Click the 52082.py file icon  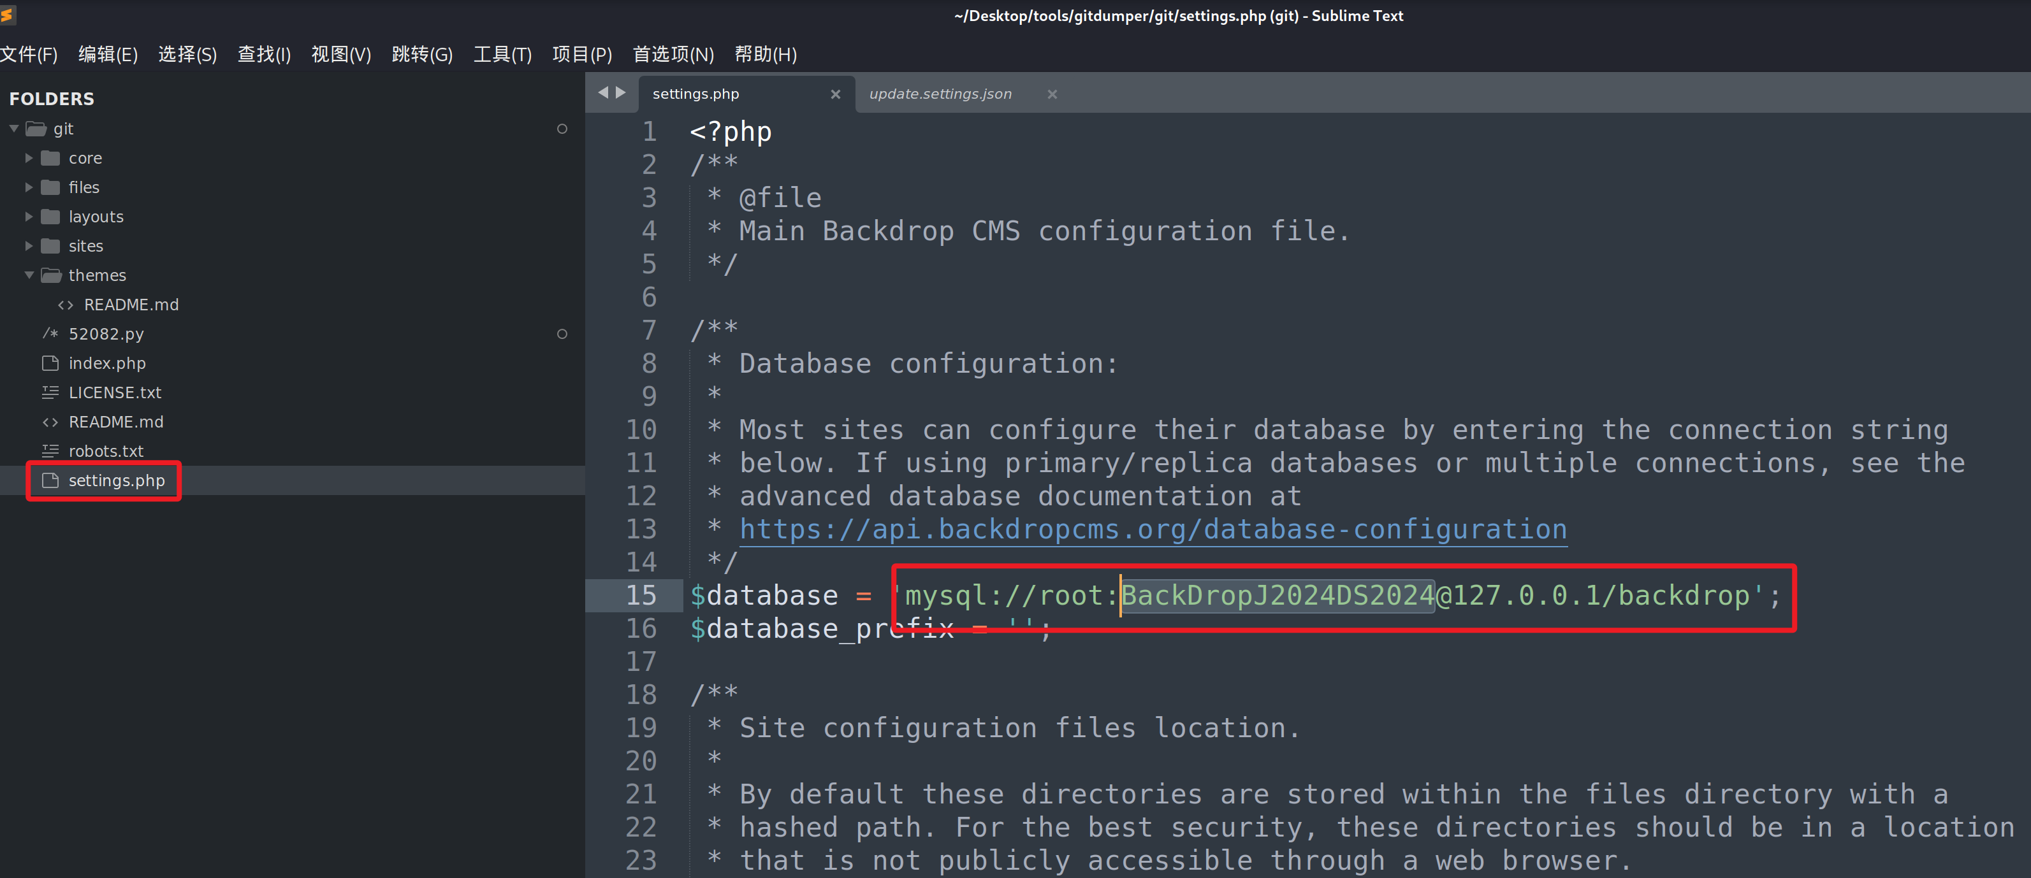click(50, 334)
